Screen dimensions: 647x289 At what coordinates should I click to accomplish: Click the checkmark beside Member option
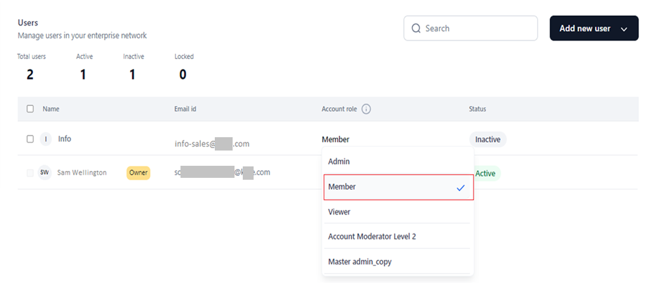(x=461, y=187)
